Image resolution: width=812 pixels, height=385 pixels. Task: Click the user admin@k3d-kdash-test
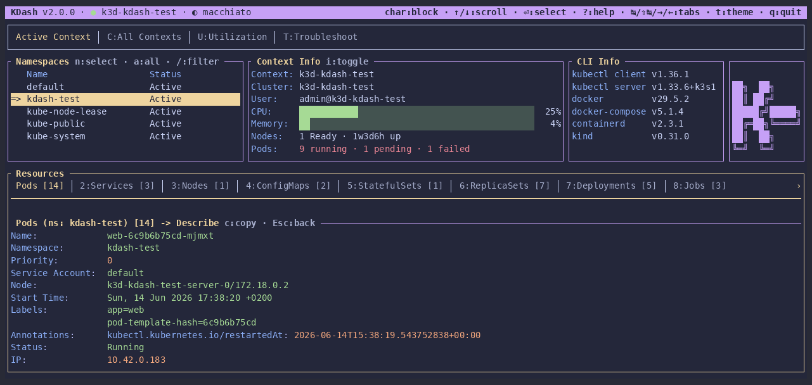pos(352,99)
